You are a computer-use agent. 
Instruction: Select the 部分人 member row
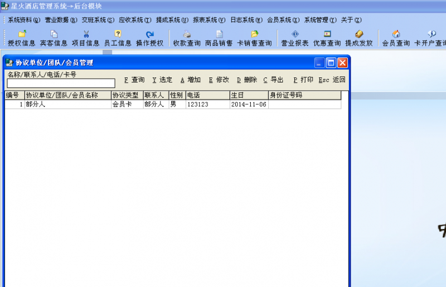click(x=67, y=104)
